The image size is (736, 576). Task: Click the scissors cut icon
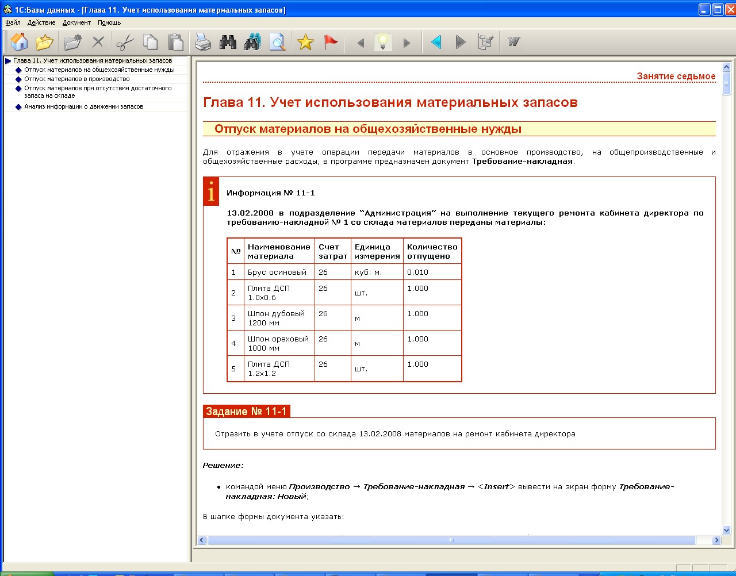[x=125, y=42]
